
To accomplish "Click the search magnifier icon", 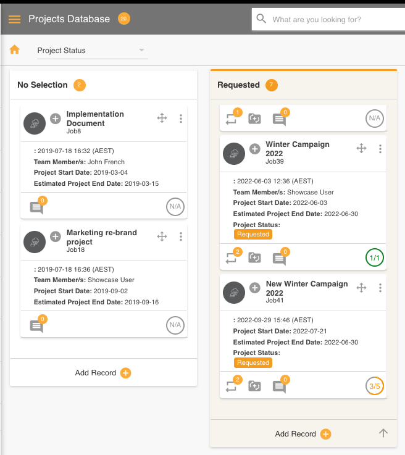I will click(x=261, y=19).
